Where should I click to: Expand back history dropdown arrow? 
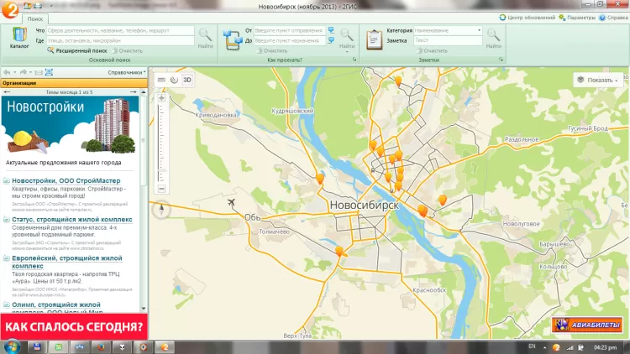point(15,72)
